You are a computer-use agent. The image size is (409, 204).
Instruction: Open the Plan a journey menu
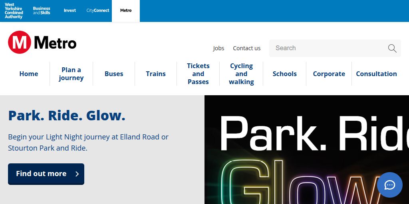click(71, 74)
